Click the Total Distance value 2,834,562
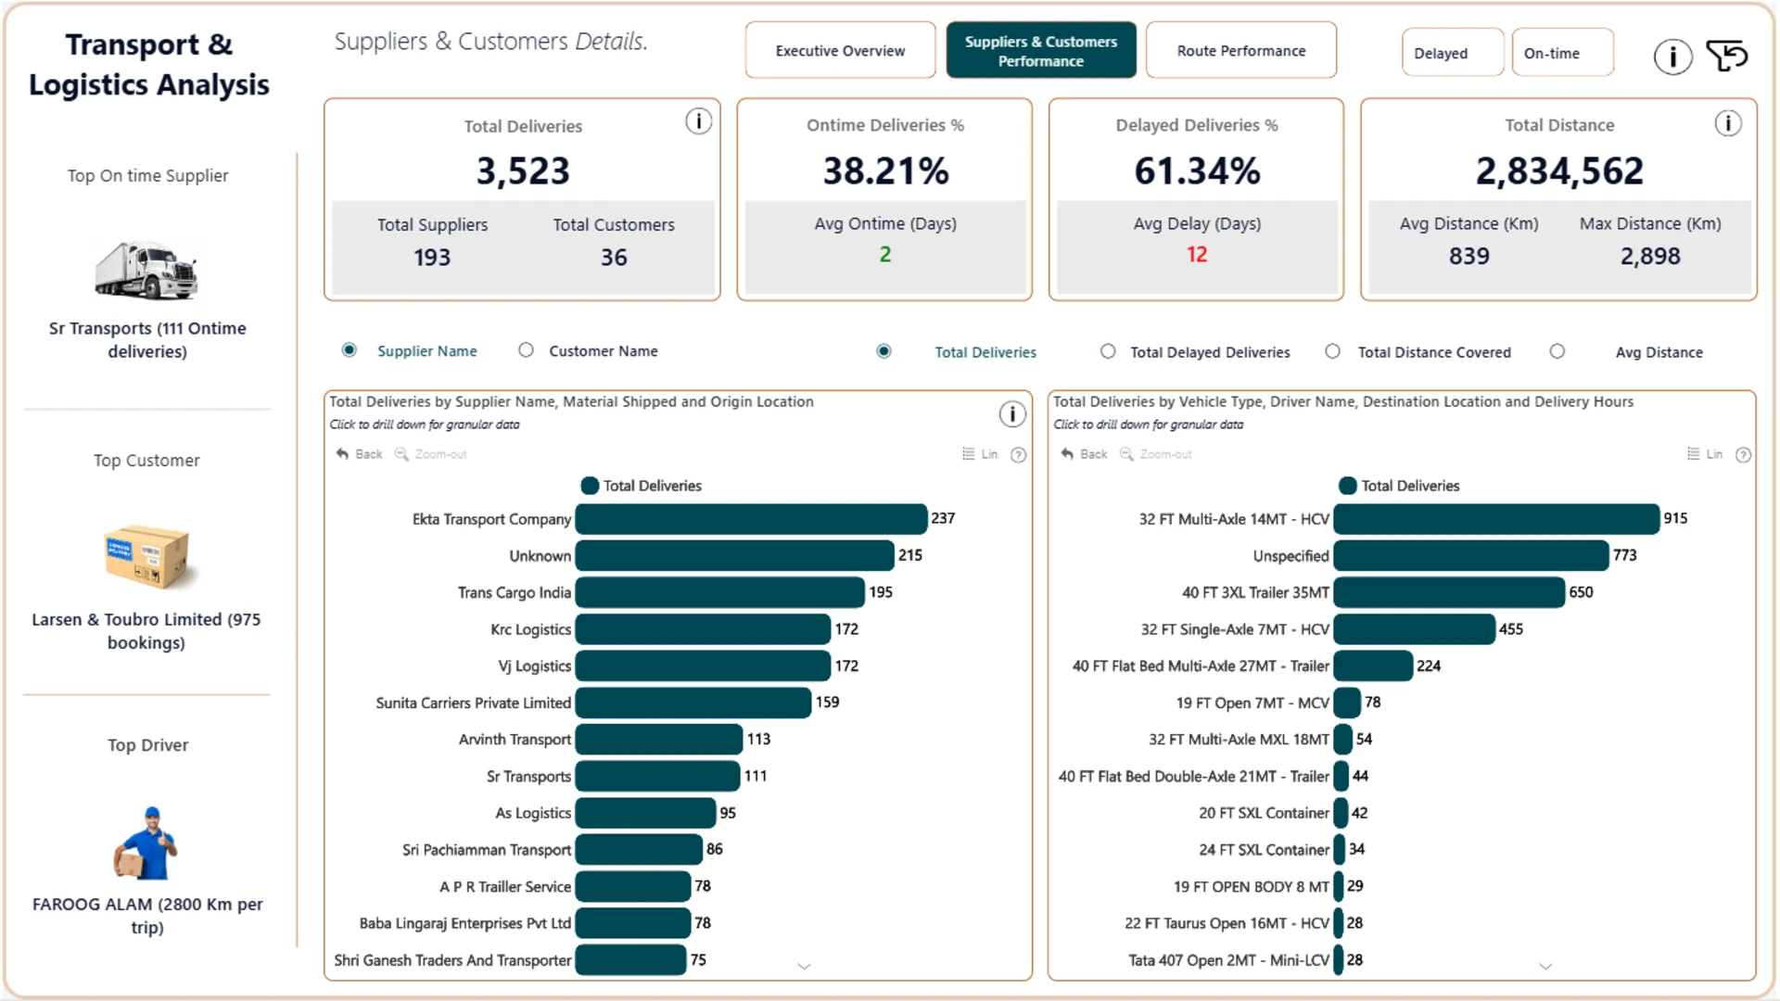 [1559, 171]
